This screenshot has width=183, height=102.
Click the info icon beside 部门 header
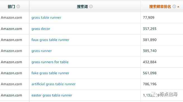pyautogui.click(x=18, y=6)
